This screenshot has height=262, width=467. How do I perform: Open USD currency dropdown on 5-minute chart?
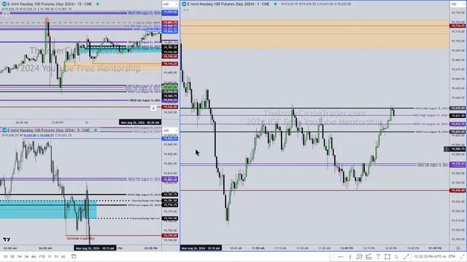(x=170, y=130)
